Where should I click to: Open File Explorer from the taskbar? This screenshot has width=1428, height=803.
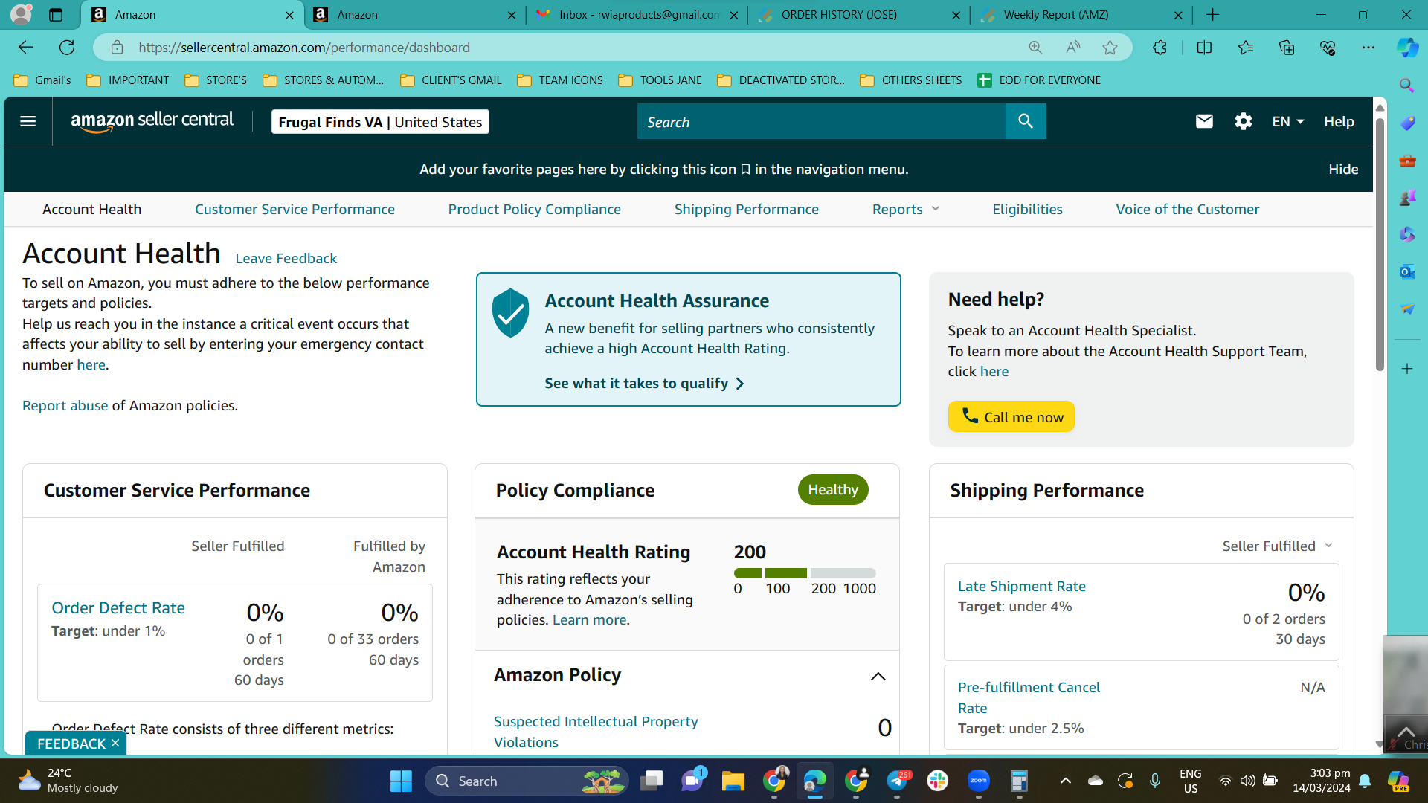pos(733,781)
